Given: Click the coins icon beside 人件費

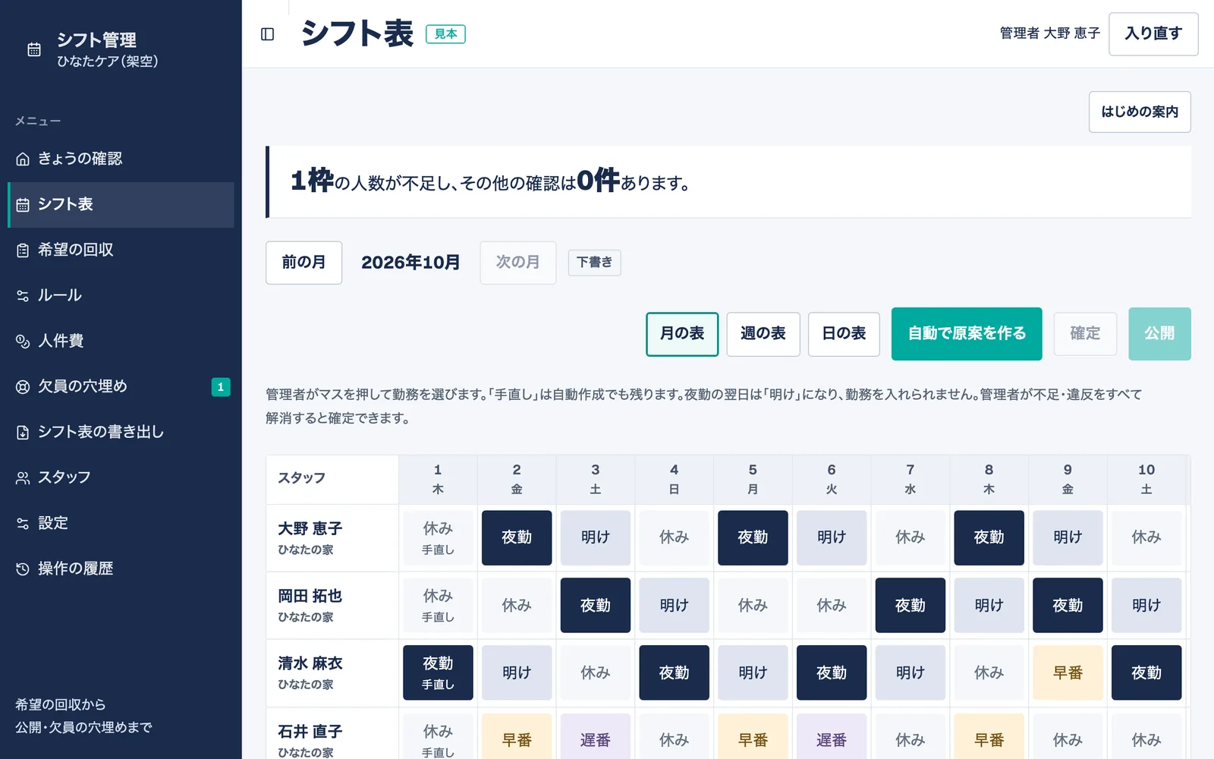Looking at the screenshot, I should point(23,341).
